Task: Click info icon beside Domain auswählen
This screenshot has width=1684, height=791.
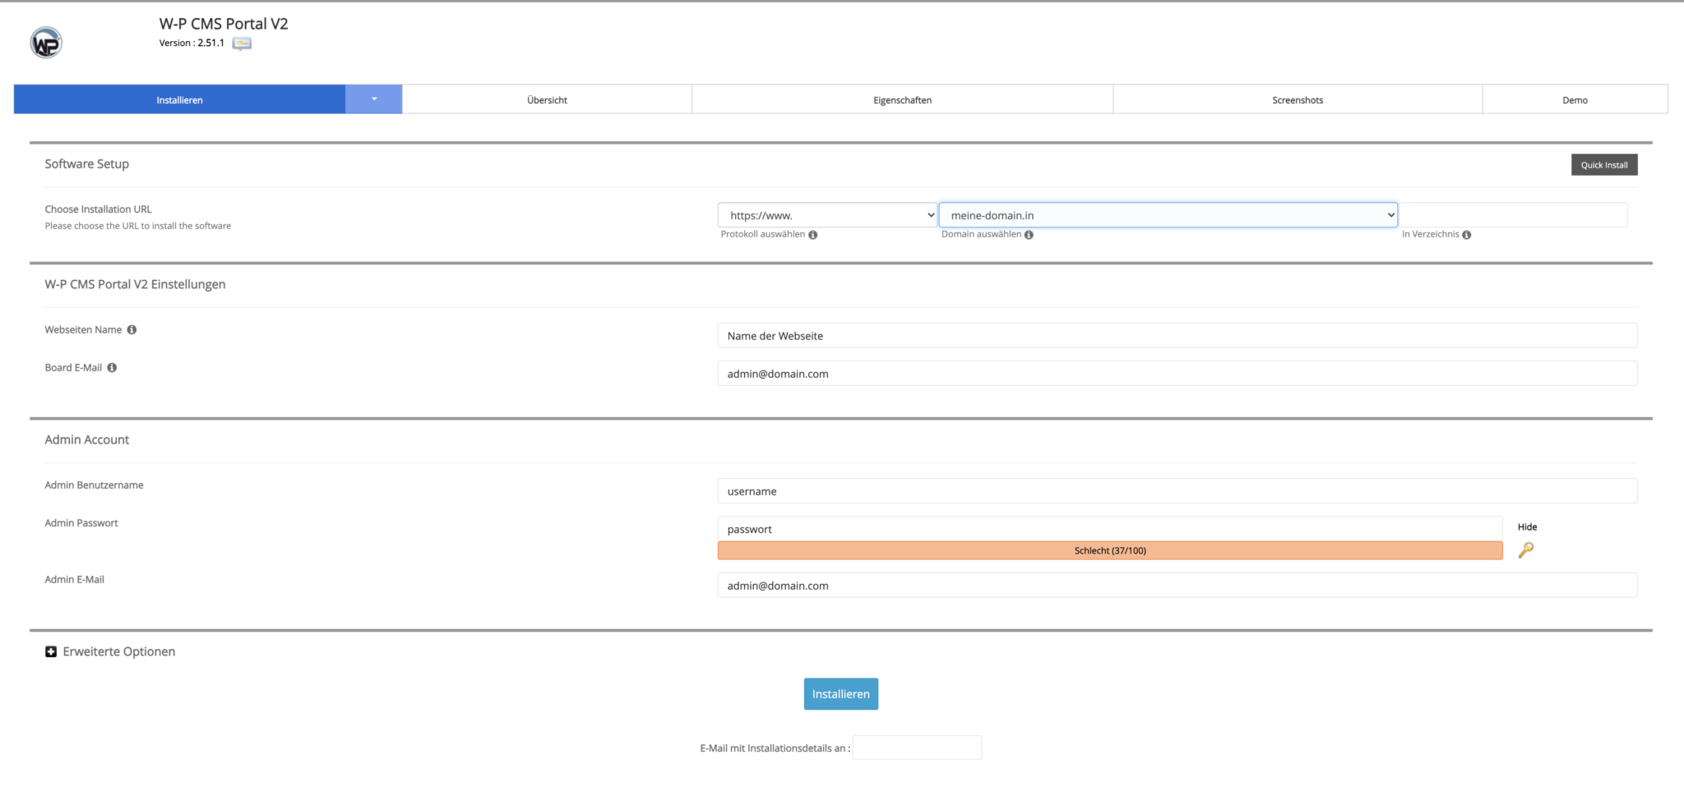Action: 1029,235
